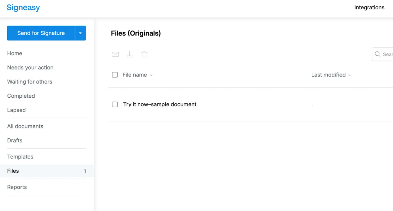Open the Home sidebar item
393x211 pixels.
pyautogui.click(x=15, y=53)
